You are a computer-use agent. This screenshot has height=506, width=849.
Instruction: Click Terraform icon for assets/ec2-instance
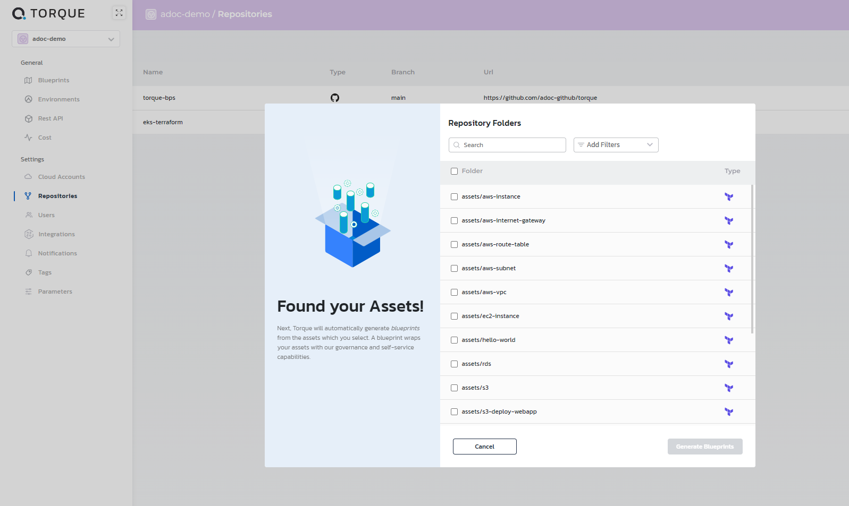pos(729,316)
